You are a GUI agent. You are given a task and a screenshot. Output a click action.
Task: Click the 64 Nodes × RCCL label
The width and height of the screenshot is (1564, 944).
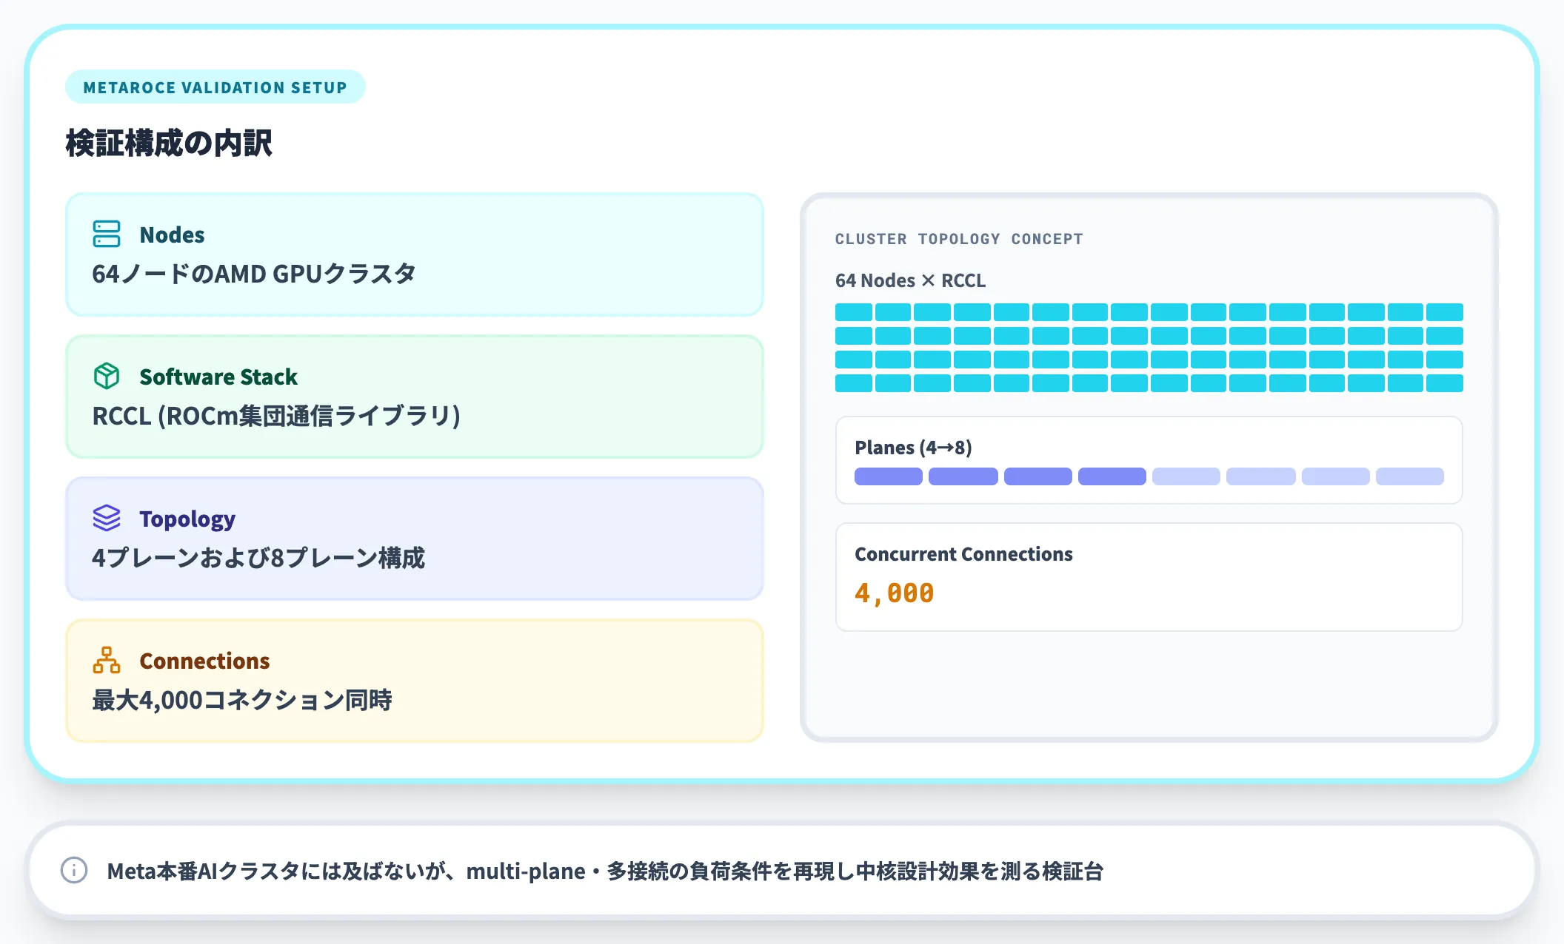(910, 280)
